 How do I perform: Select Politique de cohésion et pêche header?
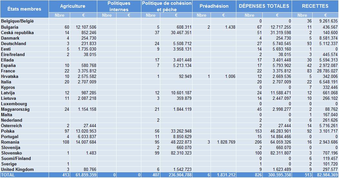[167, 6]
